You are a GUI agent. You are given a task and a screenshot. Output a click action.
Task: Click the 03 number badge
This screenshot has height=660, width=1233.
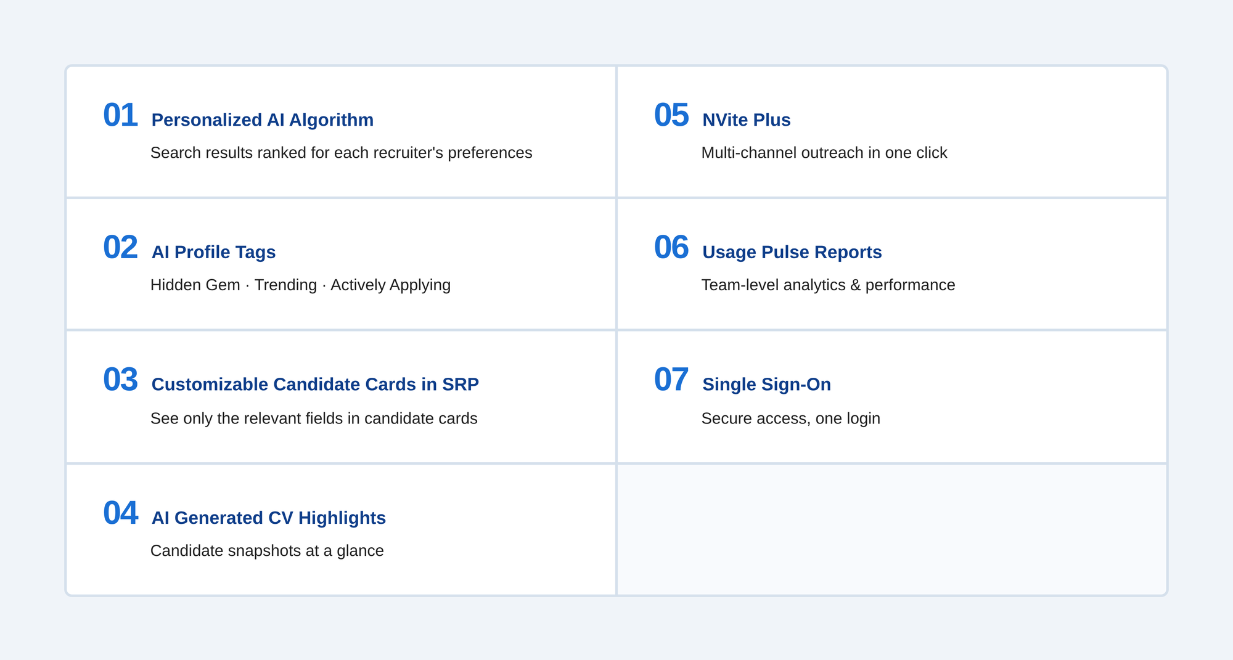(120, 380)
